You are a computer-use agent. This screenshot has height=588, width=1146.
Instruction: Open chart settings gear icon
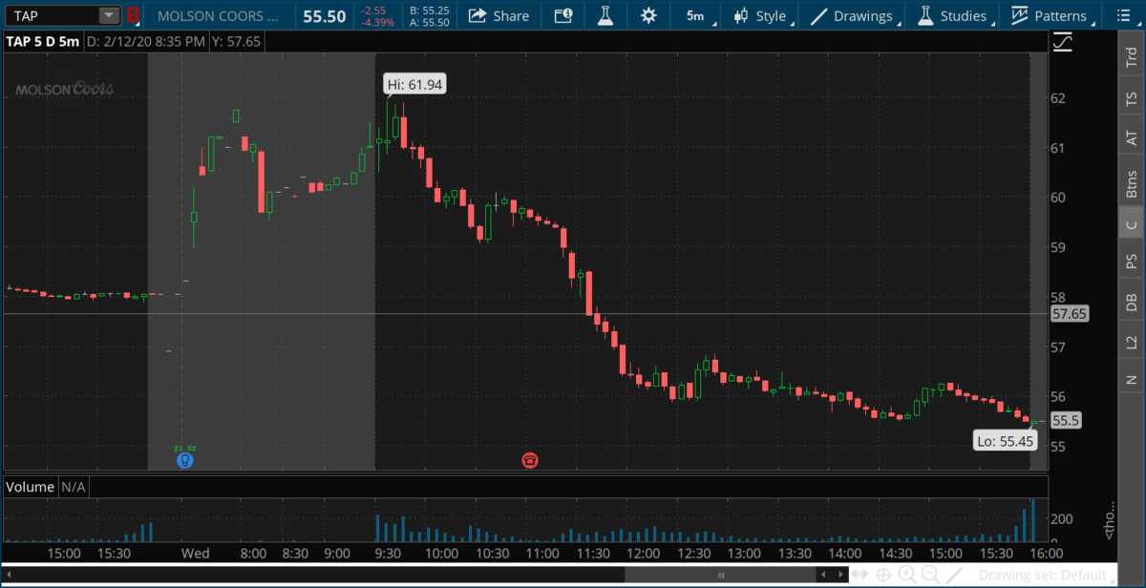(649, 15)
